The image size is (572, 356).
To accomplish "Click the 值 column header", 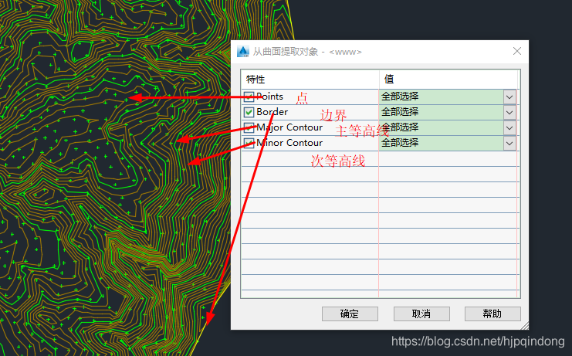I will [448, 79].
